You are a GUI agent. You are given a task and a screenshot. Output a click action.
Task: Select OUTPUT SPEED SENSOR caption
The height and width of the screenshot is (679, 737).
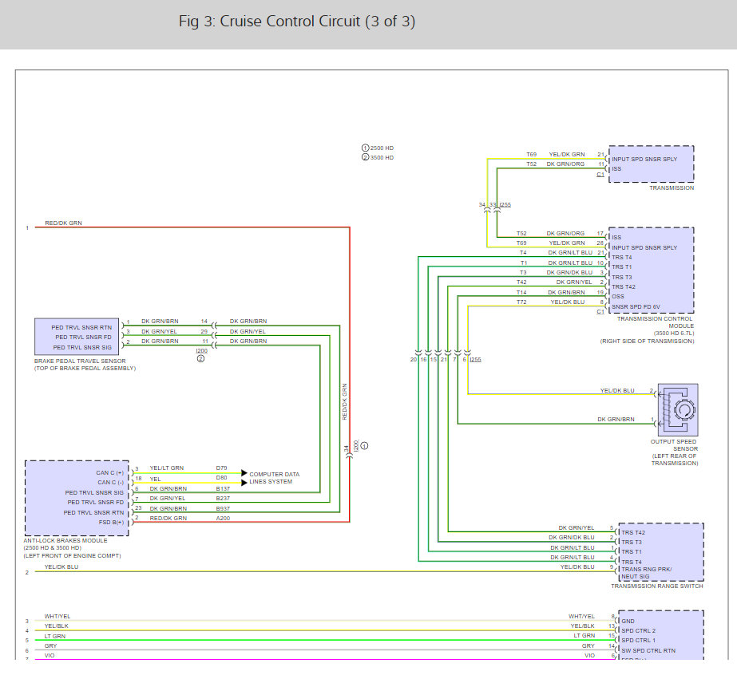(x=674, y=445)
